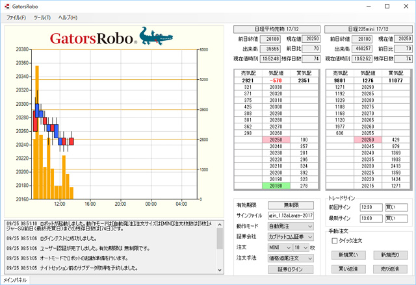
Task: Open the ツール(T) menu
Action: click(42, 18)
